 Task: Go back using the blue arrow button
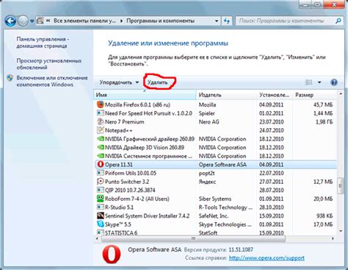coord(10,21)
